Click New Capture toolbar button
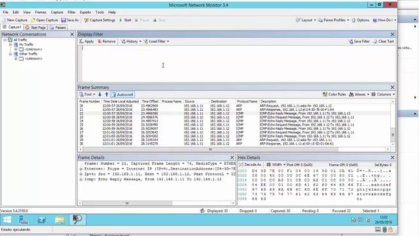419x236 pixels. pyautogui.click(x=15, y=20)
